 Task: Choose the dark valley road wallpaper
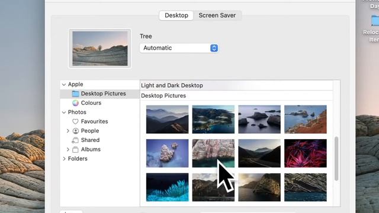259,153
